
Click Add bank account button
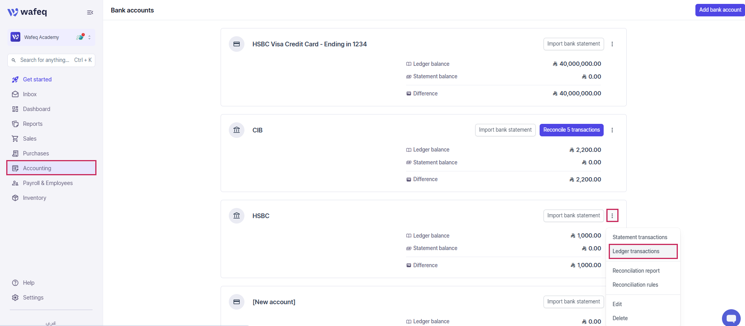(x=720, y=10)
